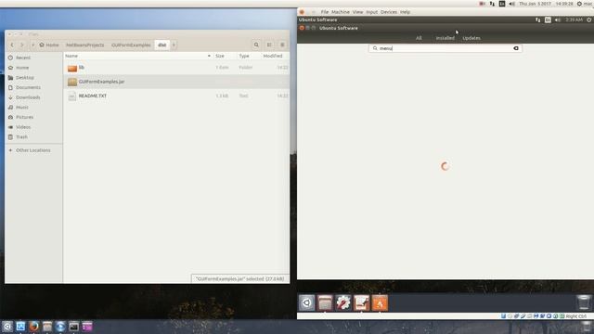Click the host date and time display
Viewport: 594px width, 334px height.
tap(546, 4)
